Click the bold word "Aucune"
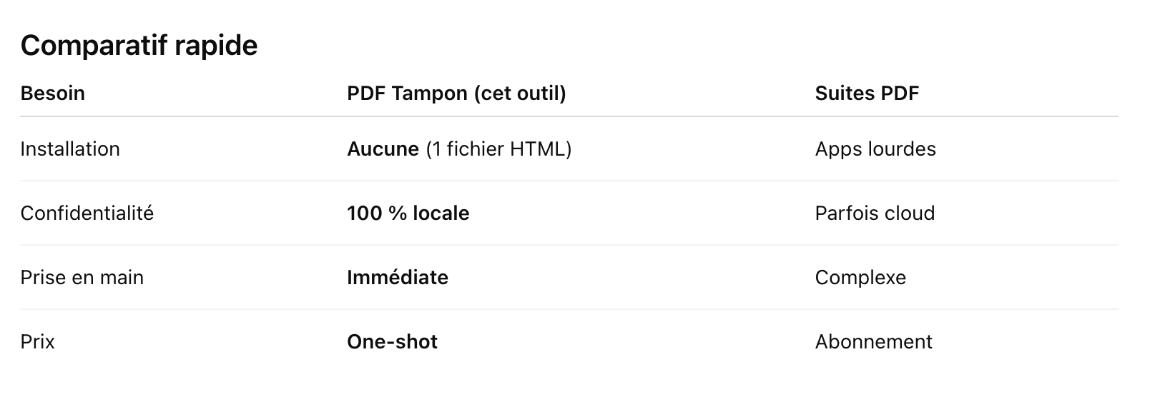Viewport: 1150px width, 407px height. 383,149
